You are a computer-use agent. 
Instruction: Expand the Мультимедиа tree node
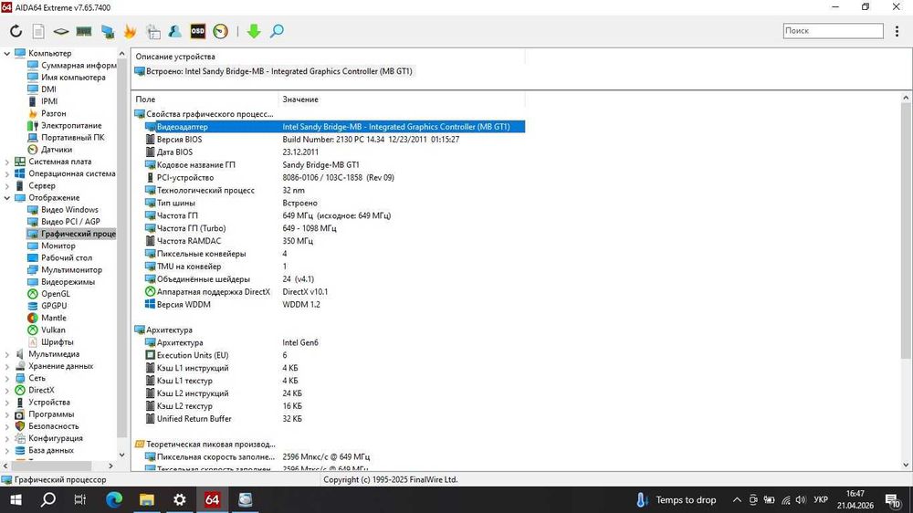pos(7,354)
